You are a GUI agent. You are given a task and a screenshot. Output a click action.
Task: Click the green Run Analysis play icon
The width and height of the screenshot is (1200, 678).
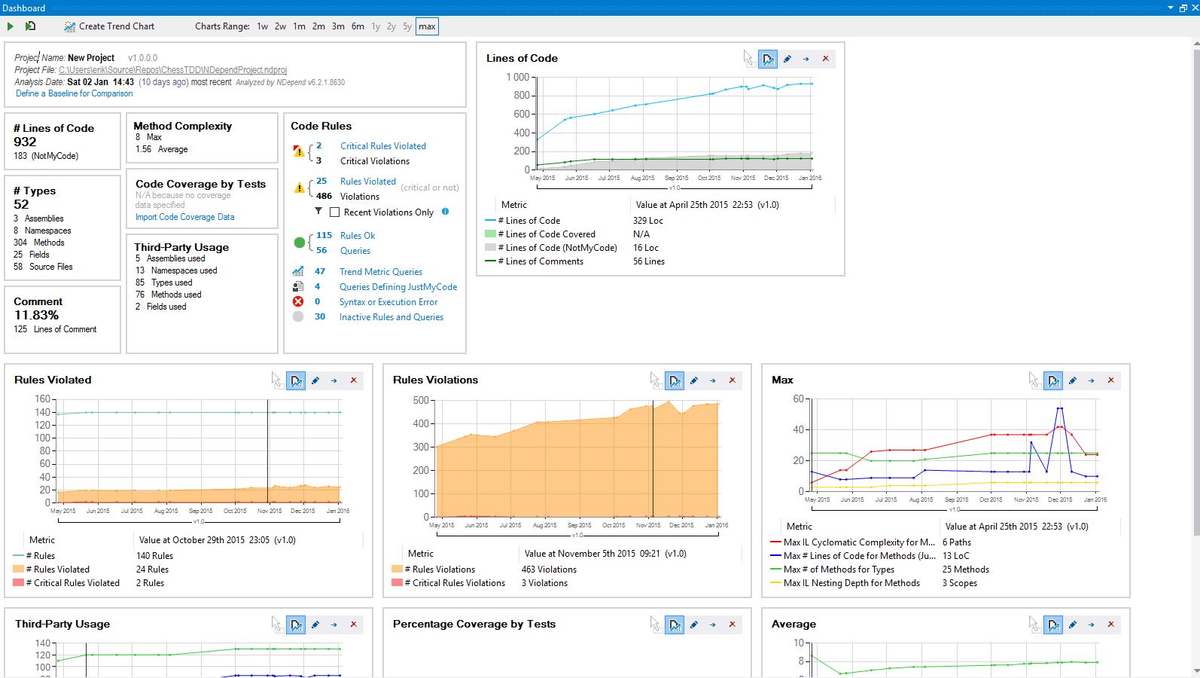(x=11, y=26)
